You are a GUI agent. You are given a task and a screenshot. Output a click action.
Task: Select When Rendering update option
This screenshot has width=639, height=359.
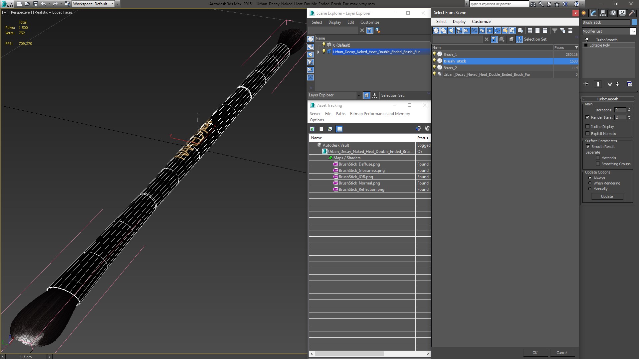590,183
